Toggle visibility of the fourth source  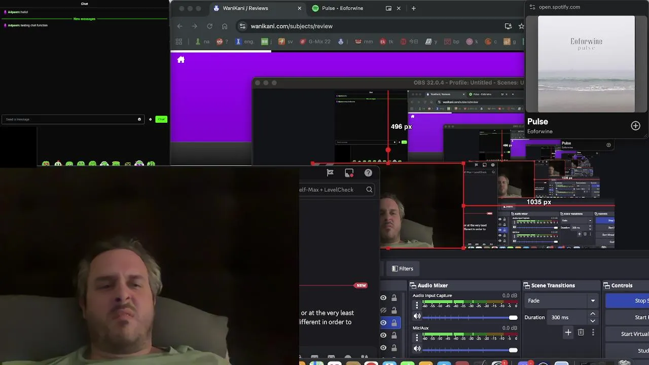click(x=383, y=335)
